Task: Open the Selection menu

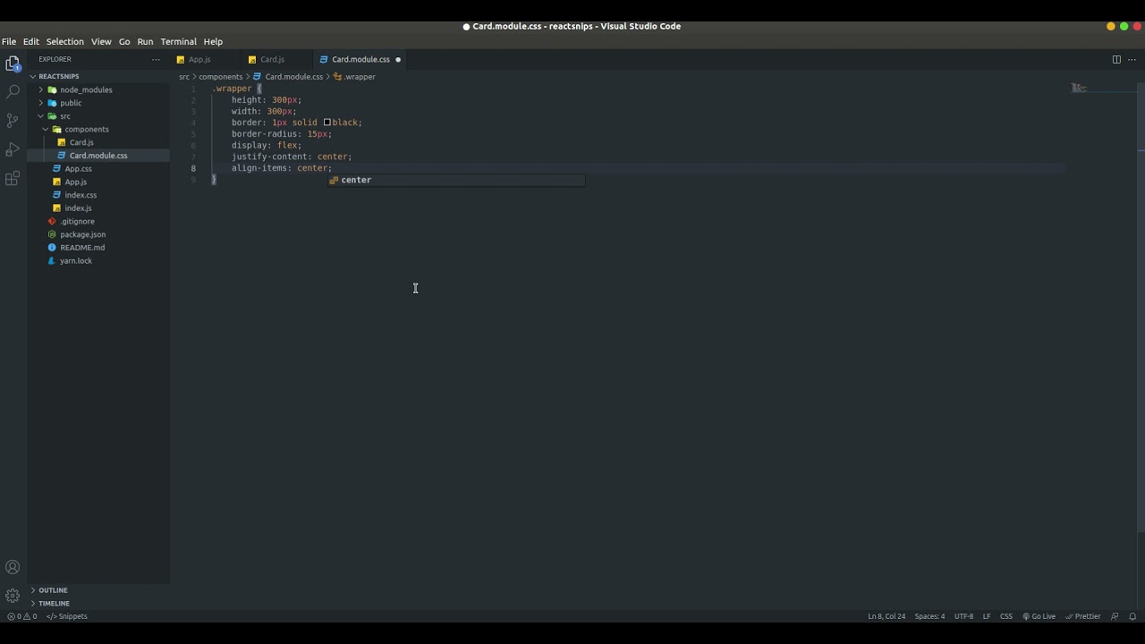Action: pyautogui.click(x=65, y=41)
